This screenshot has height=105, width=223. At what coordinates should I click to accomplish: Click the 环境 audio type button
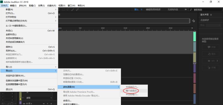pyautogui.click(x=211, y=67)
